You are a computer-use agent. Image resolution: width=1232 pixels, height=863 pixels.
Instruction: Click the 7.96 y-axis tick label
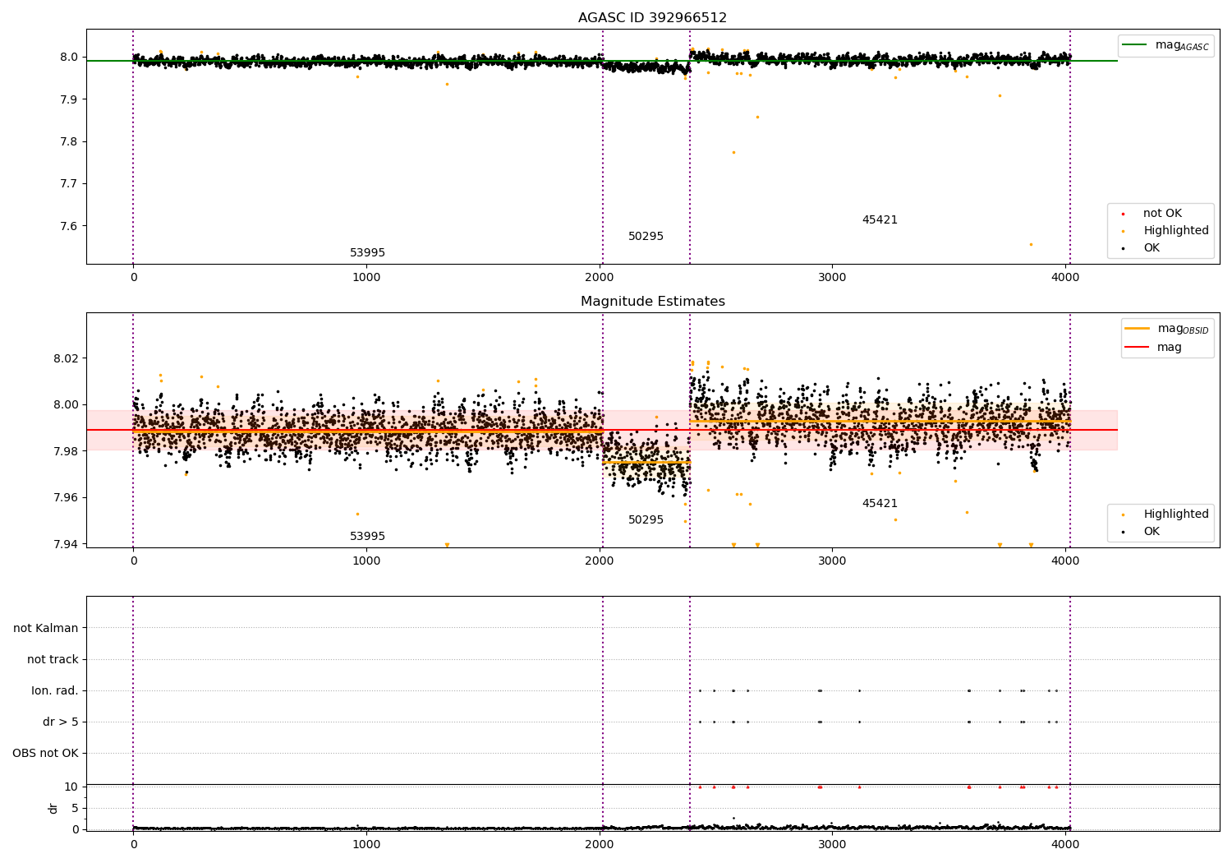coord(65,498)
